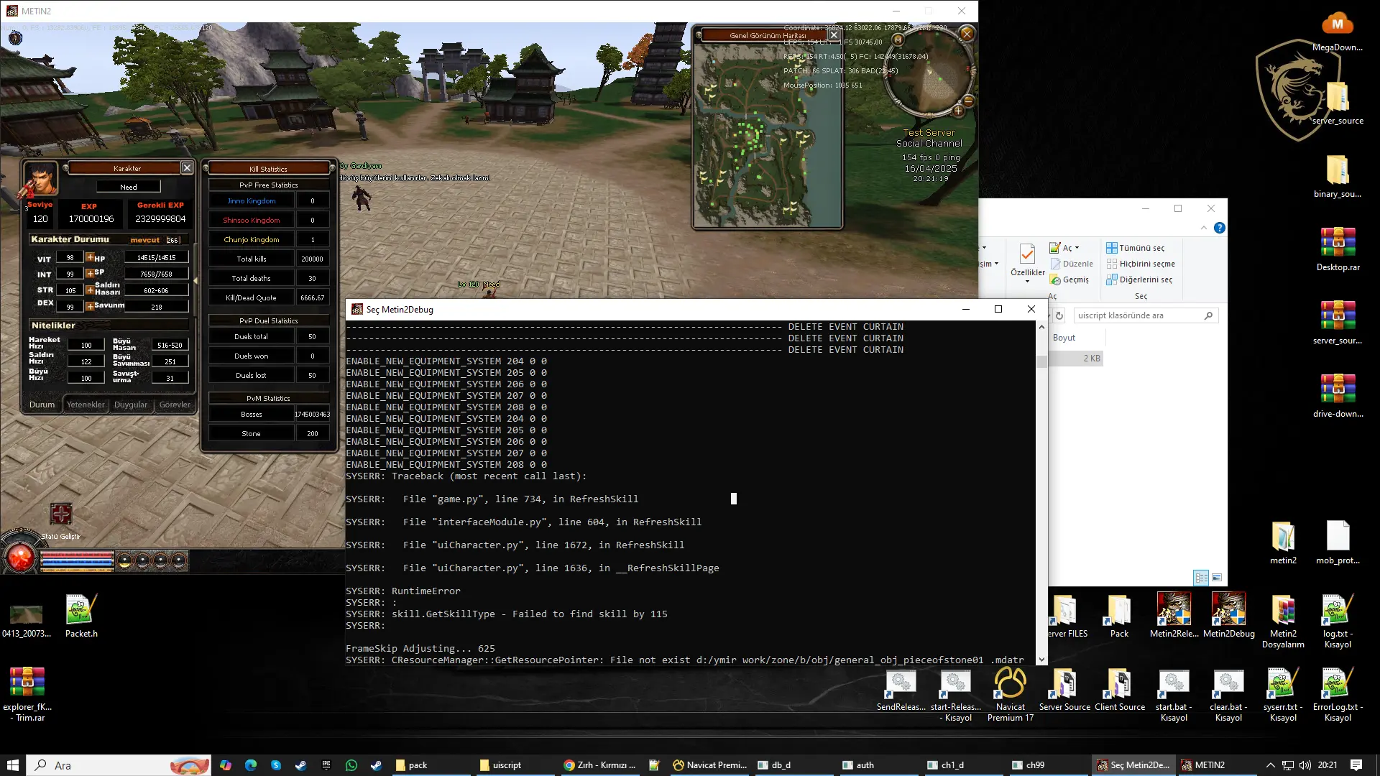
Task: Open Desktop.rar archive
Action: 1337,250
